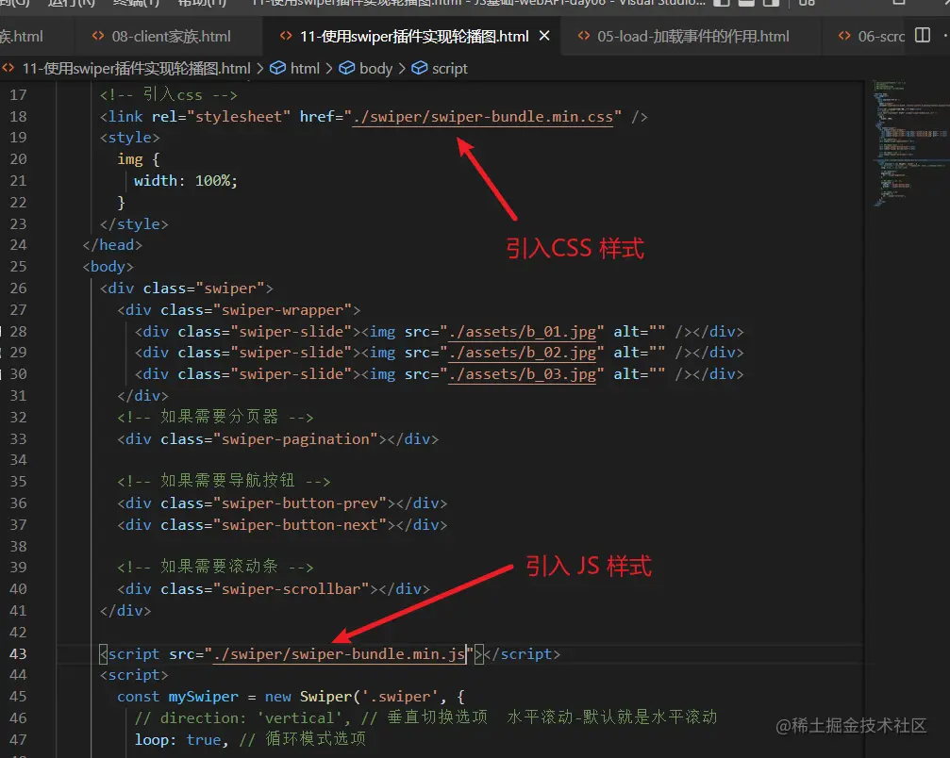Place cursor in the 引入css comment
Screen dimensions: 950x758
169,94
